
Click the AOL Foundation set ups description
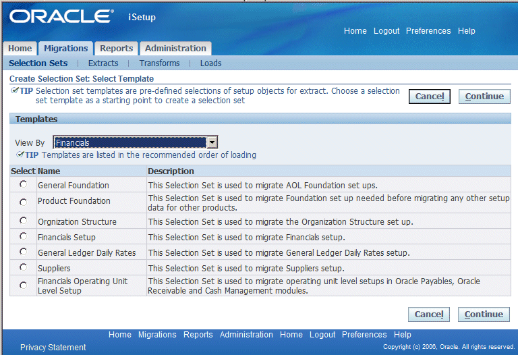point(262,185)
